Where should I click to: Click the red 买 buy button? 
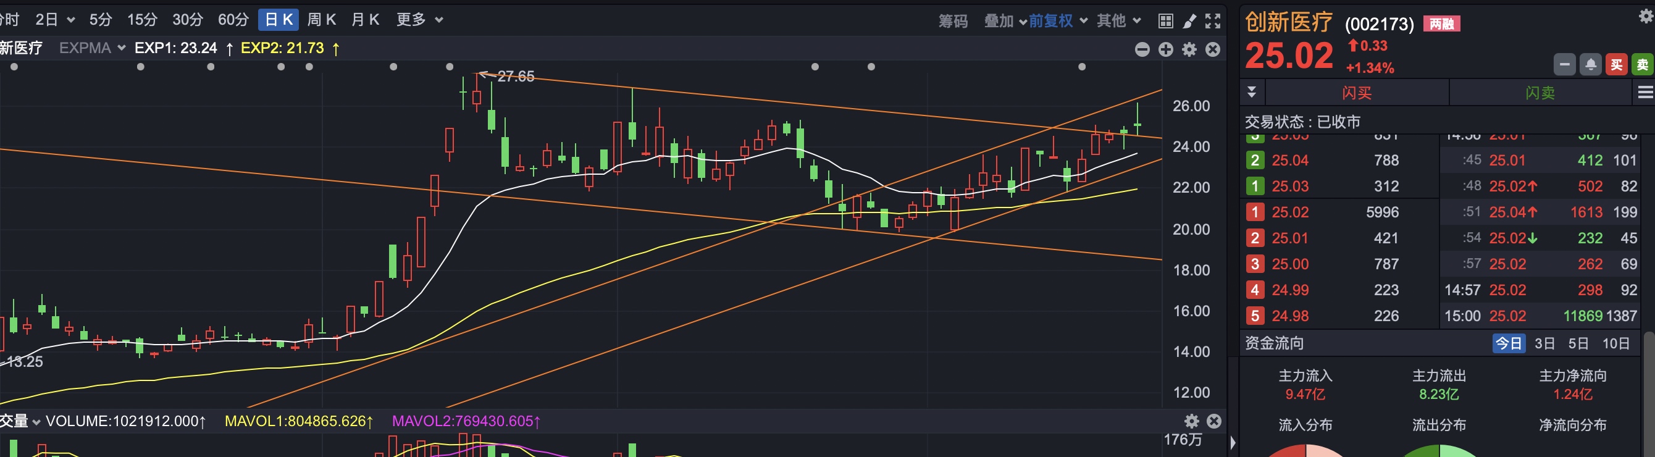tap(1617, 64)
